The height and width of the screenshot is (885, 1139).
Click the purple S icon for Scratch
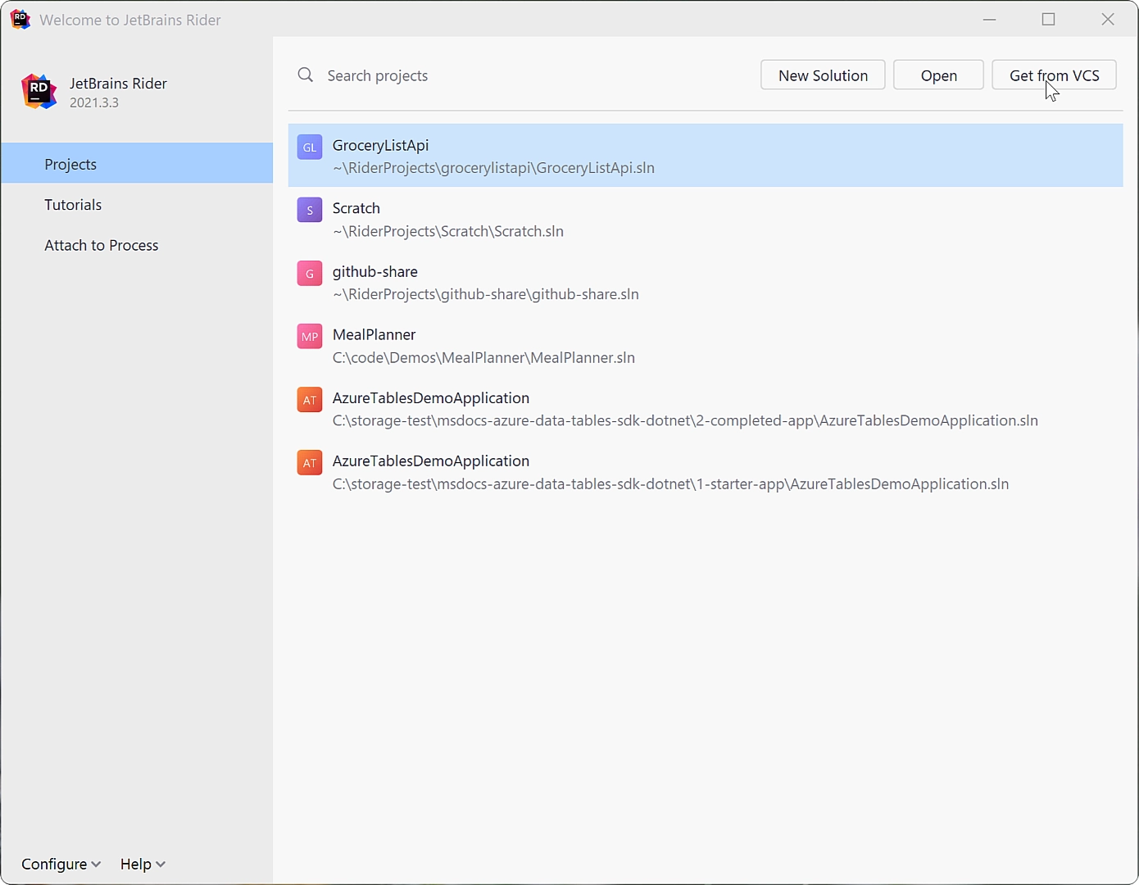click(x=309, y=211)
